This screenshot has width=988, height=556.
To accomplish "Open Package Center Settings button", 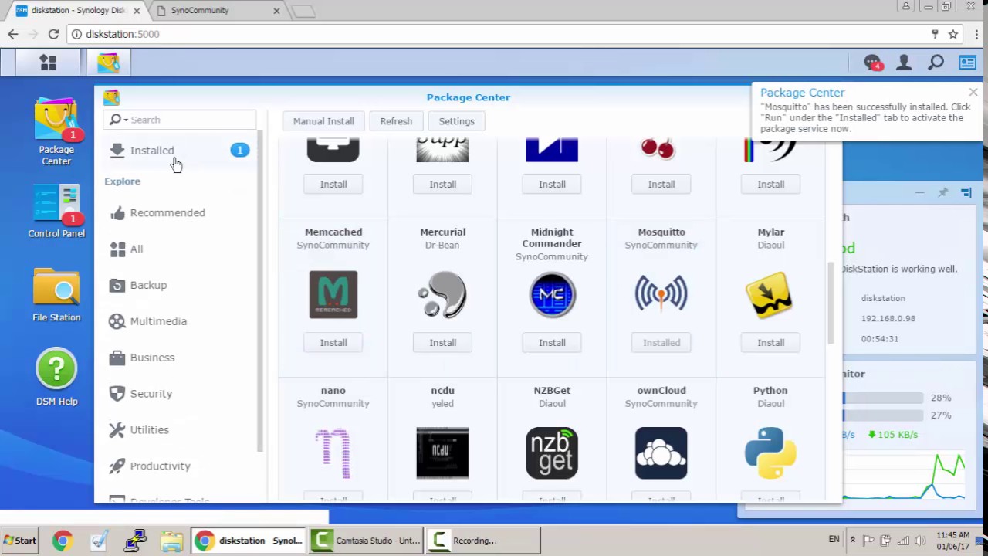I will [456, 121].
